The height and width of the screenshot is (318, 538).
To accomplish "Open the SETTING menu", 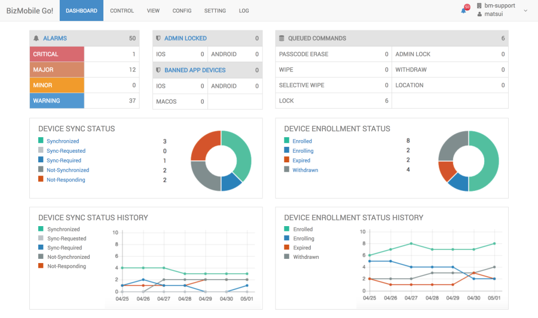I will pyautogui.click(x=215, y=11).
